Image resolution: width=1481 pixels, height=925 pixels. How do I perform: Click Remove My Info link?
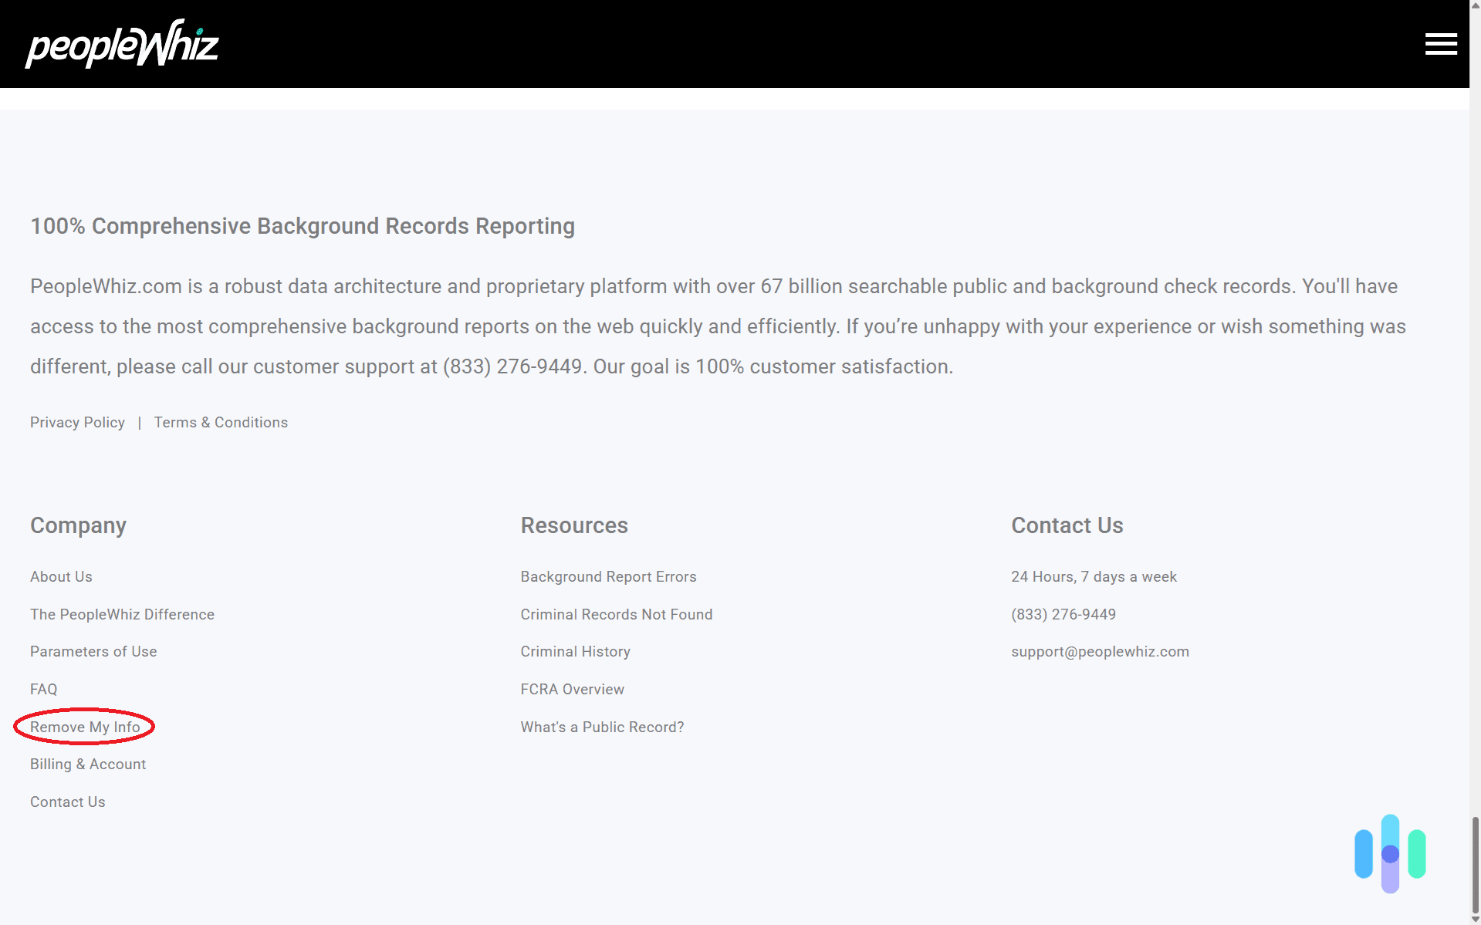(85, 727)
